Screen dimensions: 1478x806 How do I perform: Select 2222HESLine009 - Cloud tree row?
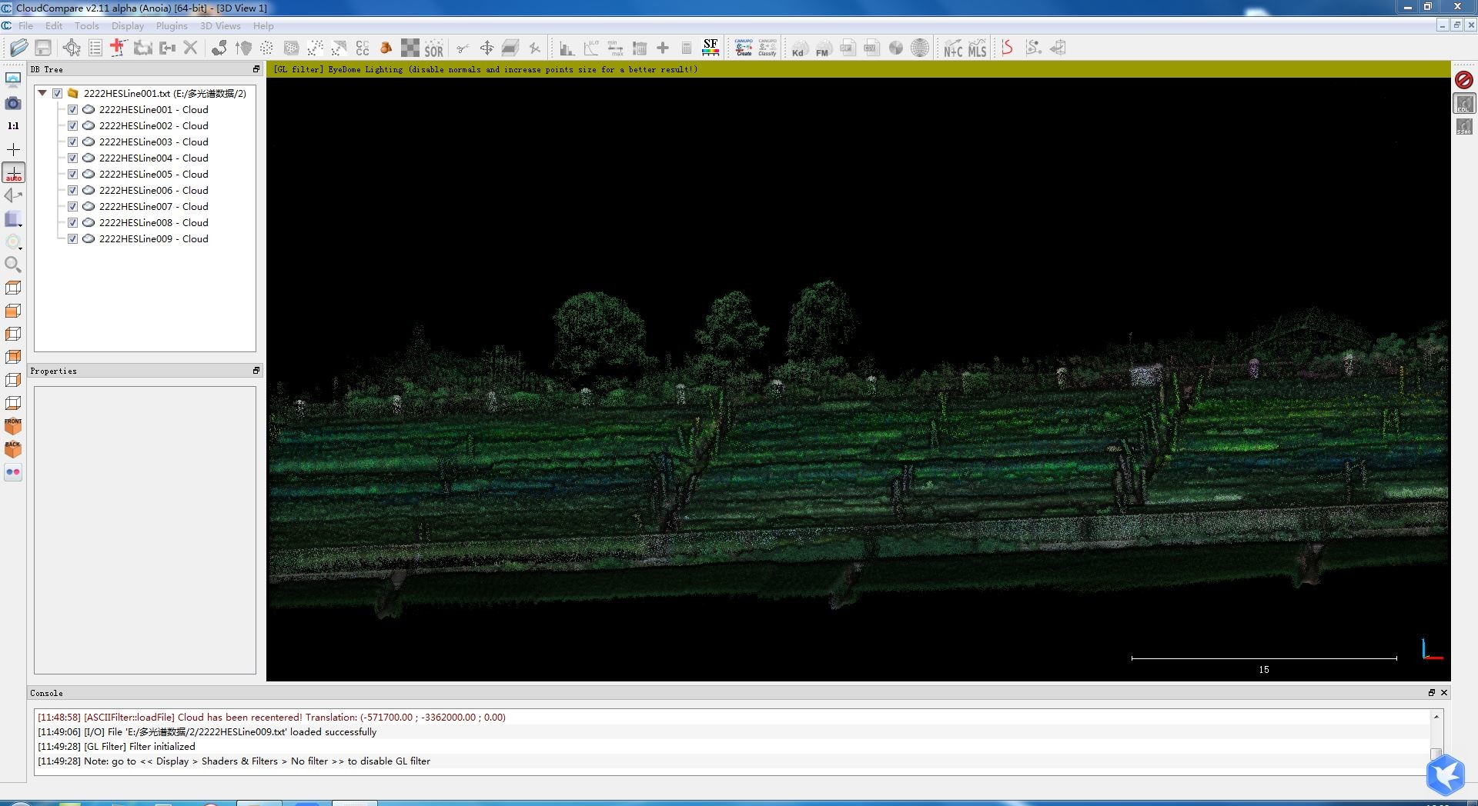coord(145,238)
